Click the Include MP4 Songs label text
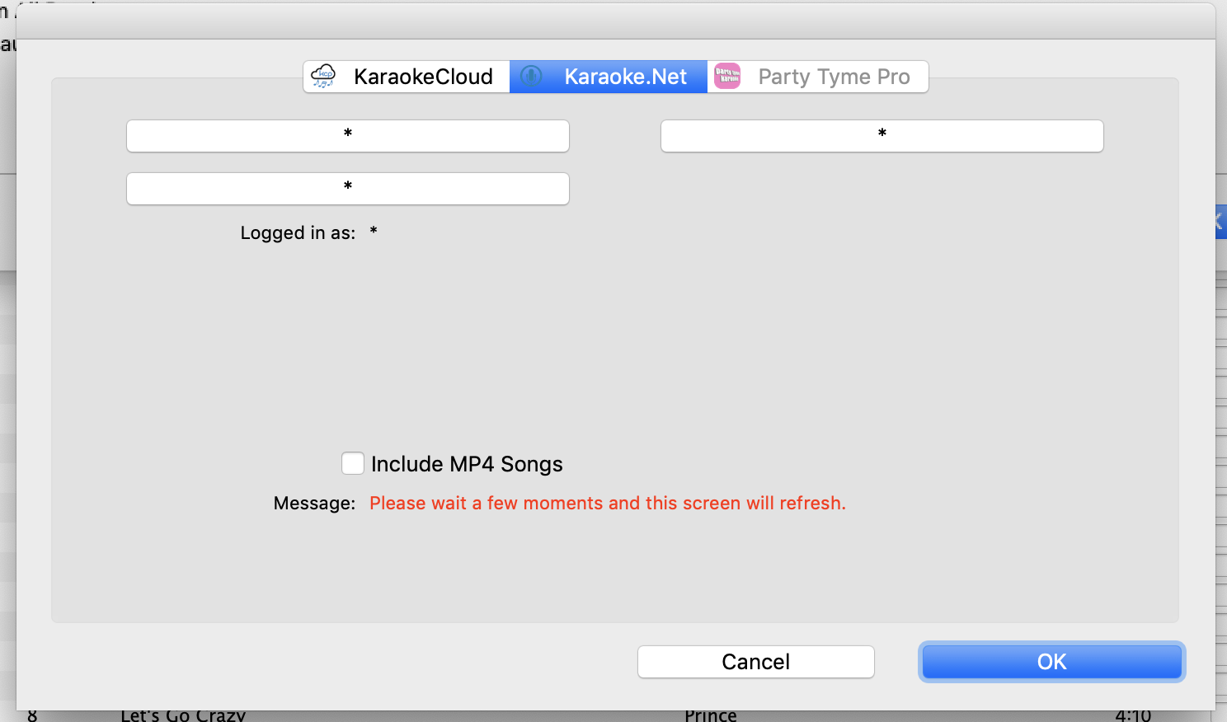Image resolution: width=1227 pixels, height=722 pixels. pos(467,464)
